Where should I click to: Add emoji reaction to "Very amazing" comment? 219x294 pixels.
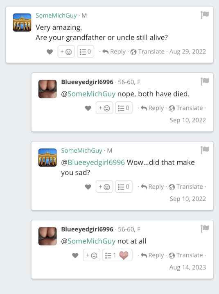[x=66, y=51]
